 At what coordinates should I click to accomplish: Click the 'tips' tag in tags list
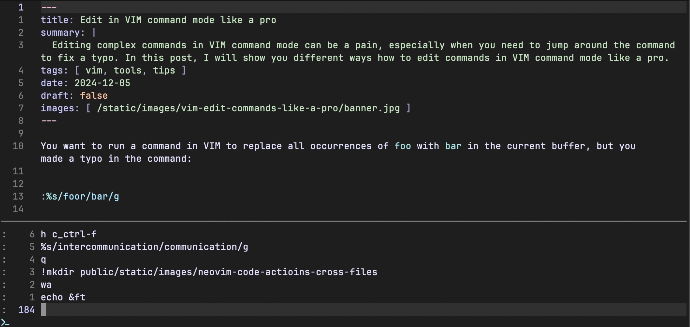(164, 70)
